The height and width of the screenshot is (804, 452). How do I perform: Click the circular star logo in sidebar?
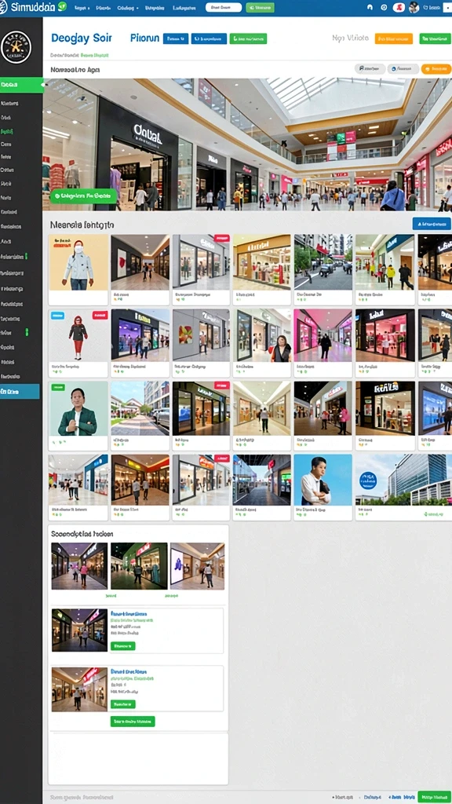tap(16, 46)
